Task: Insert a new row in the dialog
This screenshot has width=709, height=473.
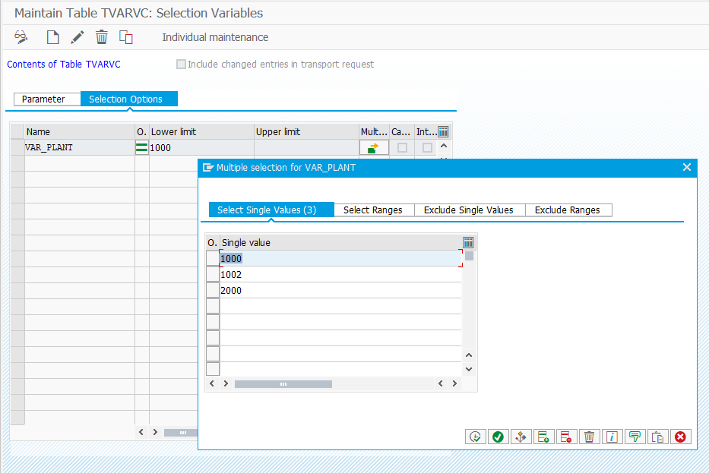Action: click(x=544, y=437)
